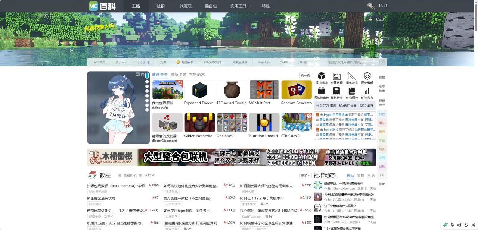Jump to the 冒险 category in the side index
478x230 pixels.
(x=382, y=132)
